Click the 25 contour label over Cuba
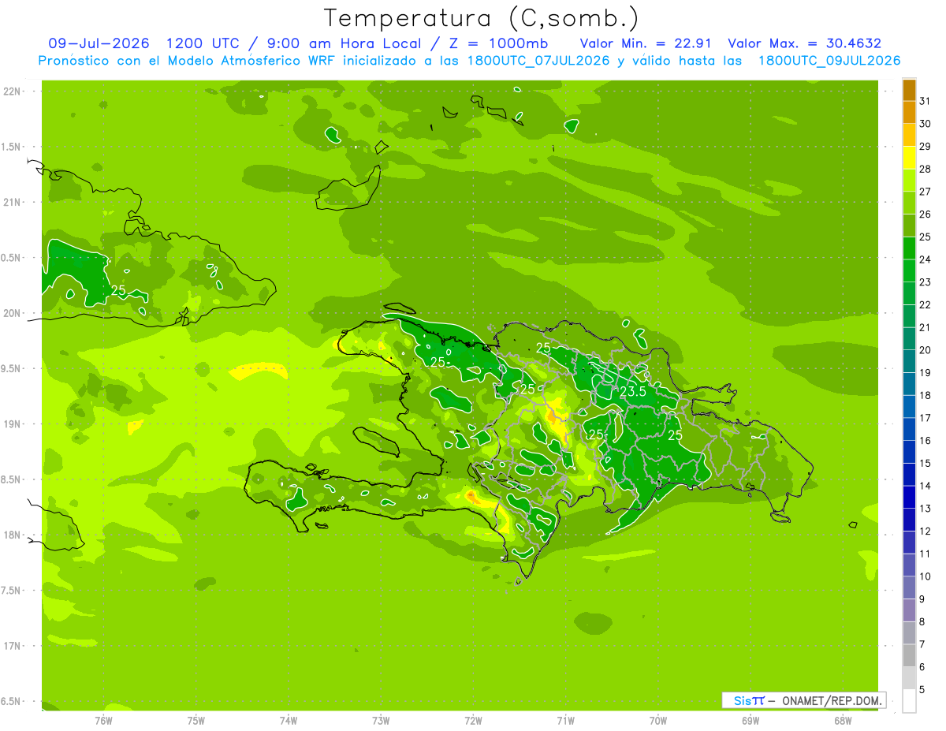946x731 pixels. coord(118,291)
